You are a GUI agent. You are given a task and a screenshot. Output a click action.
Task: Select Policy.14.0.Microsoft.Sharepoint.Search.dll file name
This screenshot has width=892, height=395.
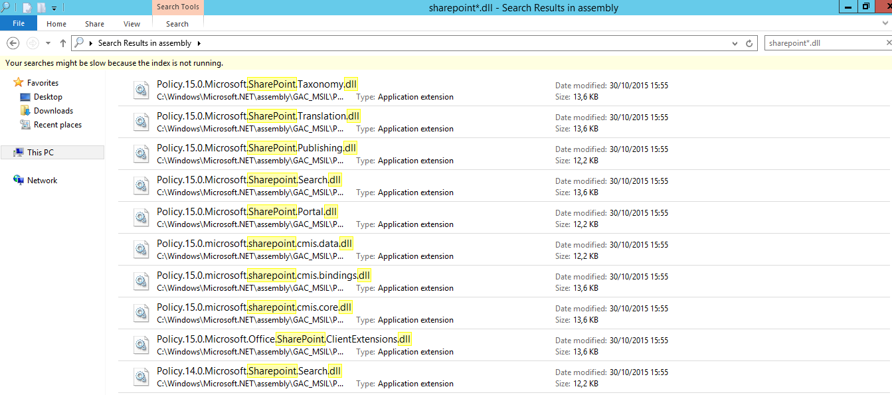250,371
